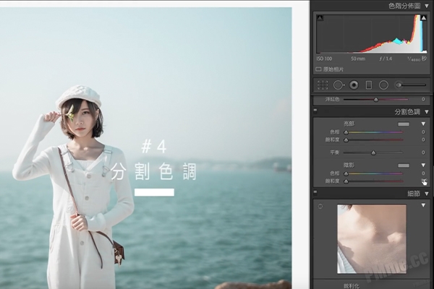The width and height of the screenshot is (434, 289).
Task: Toggle highlight clipping indicator in histogram
Action: (x=423, y=18)
